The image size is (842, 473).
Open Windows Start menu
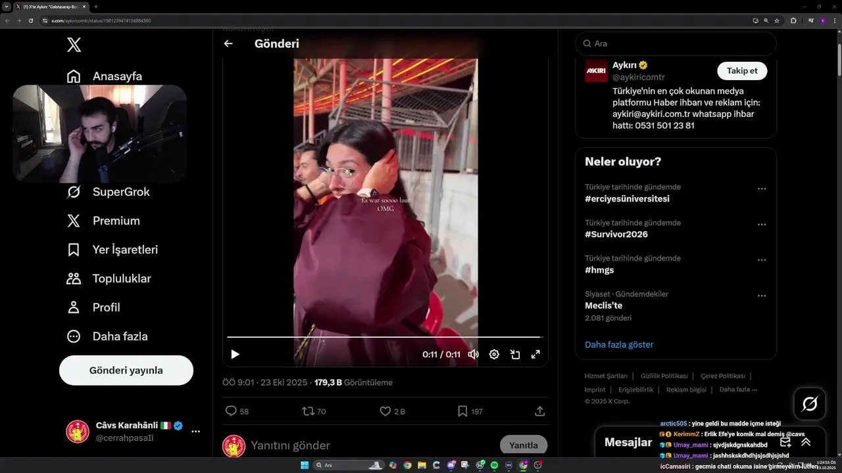coord(305,465)
